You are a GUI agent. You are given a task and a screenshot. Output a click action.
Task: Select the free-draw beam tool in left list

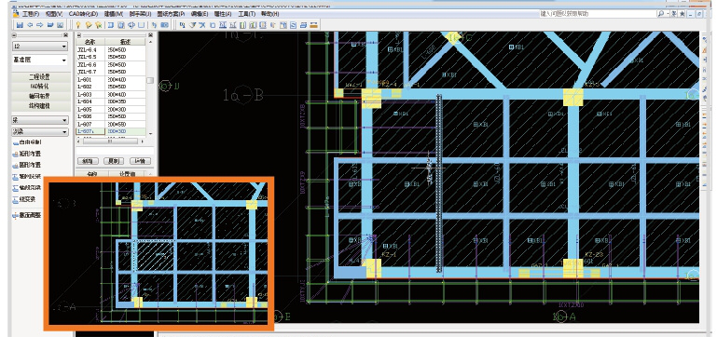(26, 142)
